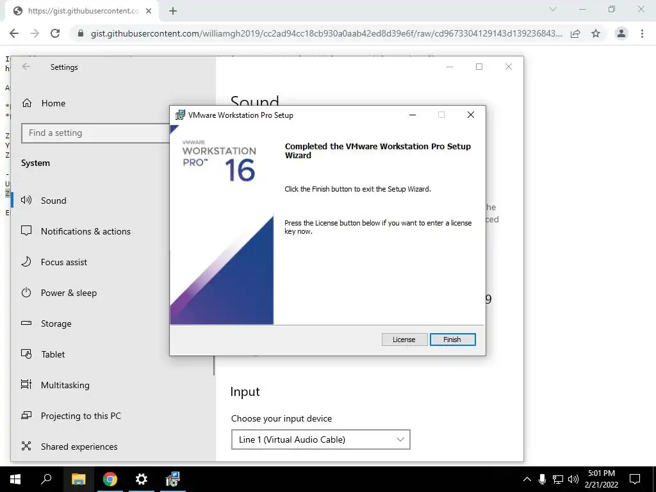The image size is (656, 492).
Task: Open Multitasking settings label
Action: pyautogui.click(x=65, y=385)
